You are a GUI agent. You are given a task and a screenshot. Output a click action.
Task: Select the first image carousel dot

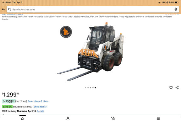86,88
